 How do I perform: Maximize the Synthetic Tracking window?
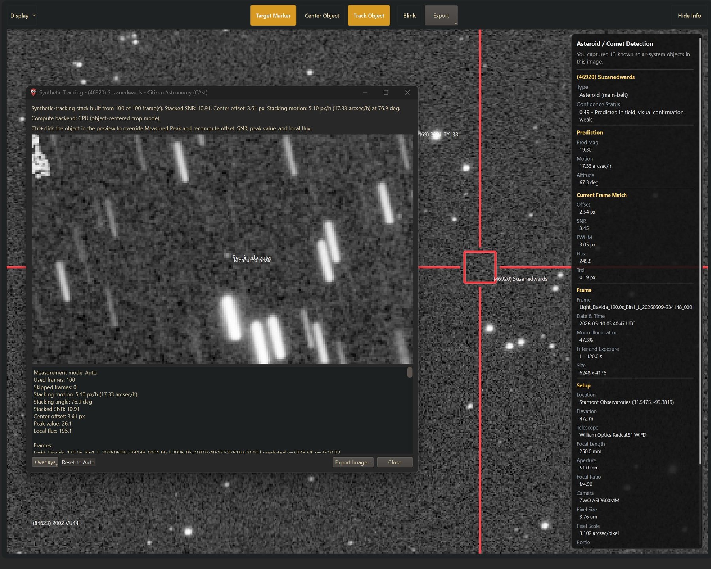pyautogui.click(x=386, y=92)
